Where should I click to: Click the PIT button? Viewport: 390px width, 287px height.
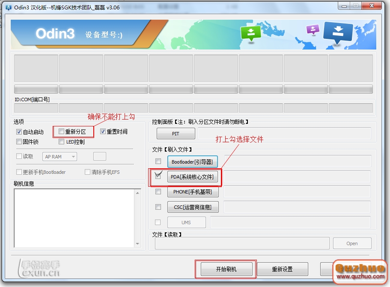(x=176, y=134)
